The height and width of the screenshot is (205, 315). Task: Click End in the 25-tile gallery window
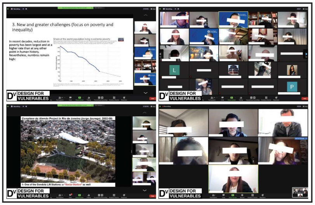pos(304,98)
